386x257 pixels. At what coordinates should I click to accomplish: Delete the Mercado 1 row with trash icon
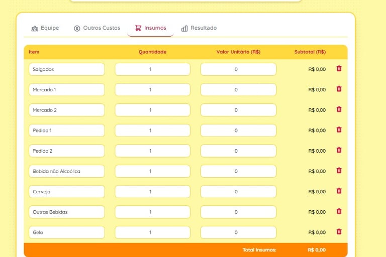coord(339,89)
